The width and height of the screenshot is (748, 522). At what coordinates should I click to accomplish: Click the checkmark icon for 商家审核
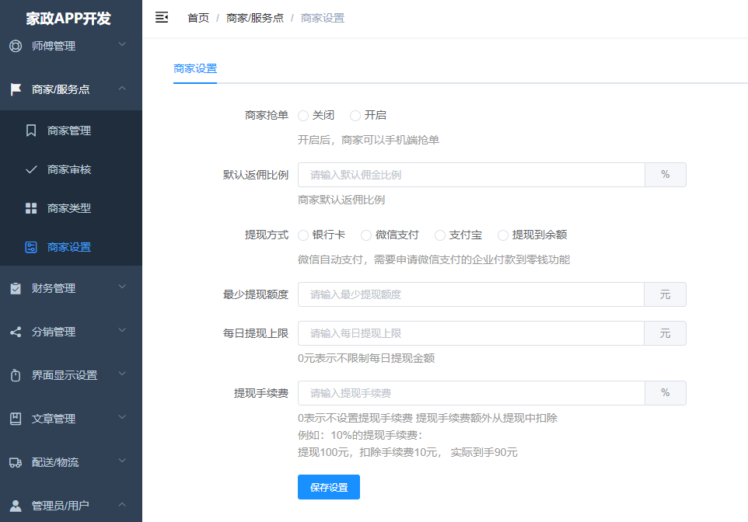pyautogui.click(x=31, y=169)
